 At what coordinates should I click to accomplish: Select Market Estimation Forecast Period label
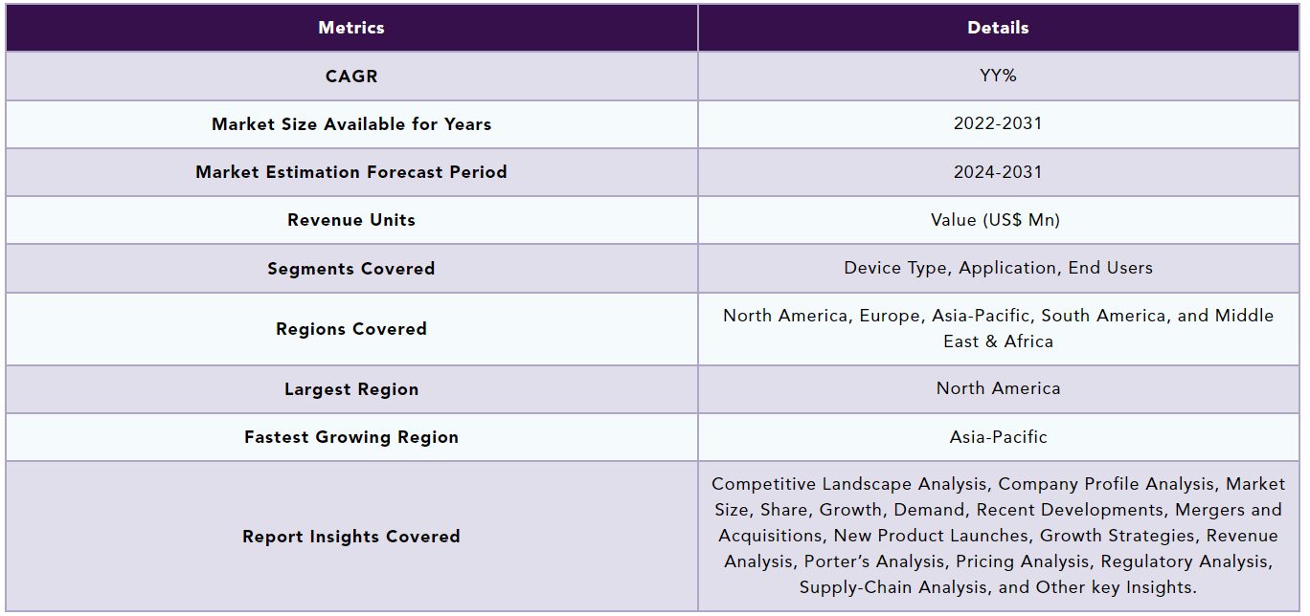click(351, 172)
